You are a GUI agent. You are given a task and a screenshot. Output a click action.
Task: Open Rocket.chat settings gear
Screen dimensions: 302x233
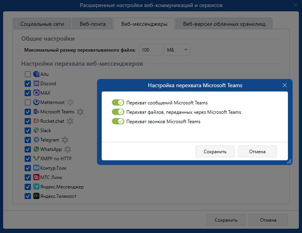tap(70, 121)
